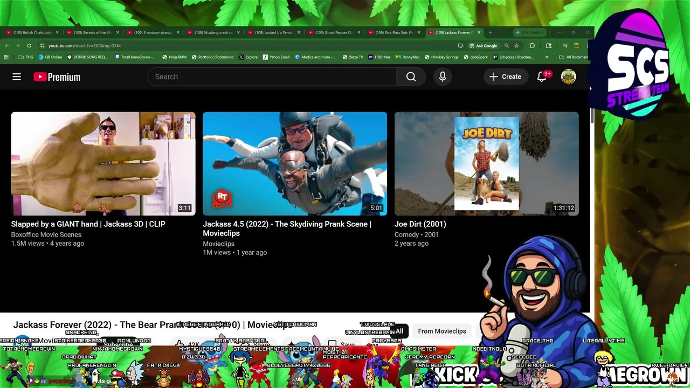The image size is (690, 388).
Task: Click the Ask Google lens button
Action: tap(483, 46)
